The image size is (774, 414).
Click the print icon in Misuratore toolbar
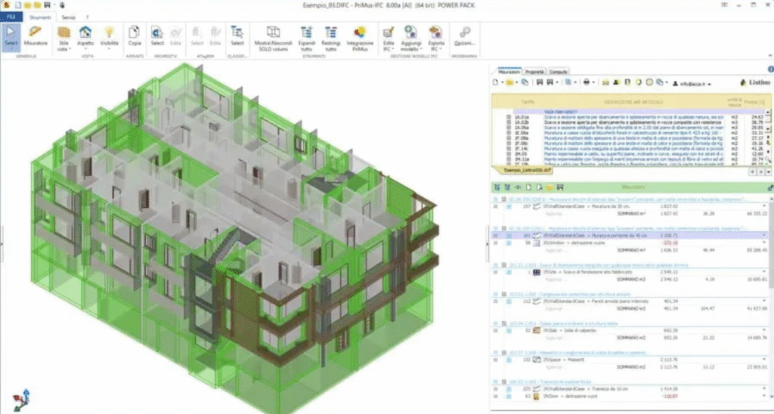[x=585, y=82]
